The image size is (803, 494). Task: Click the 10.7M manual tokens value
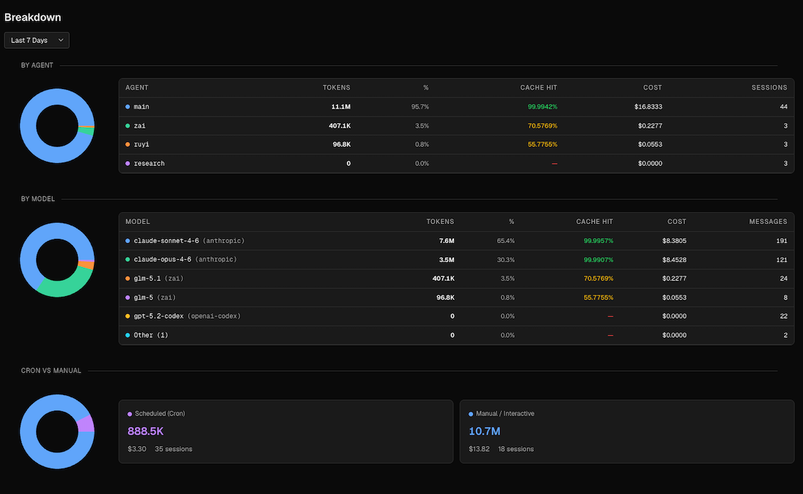click(484, 432)
